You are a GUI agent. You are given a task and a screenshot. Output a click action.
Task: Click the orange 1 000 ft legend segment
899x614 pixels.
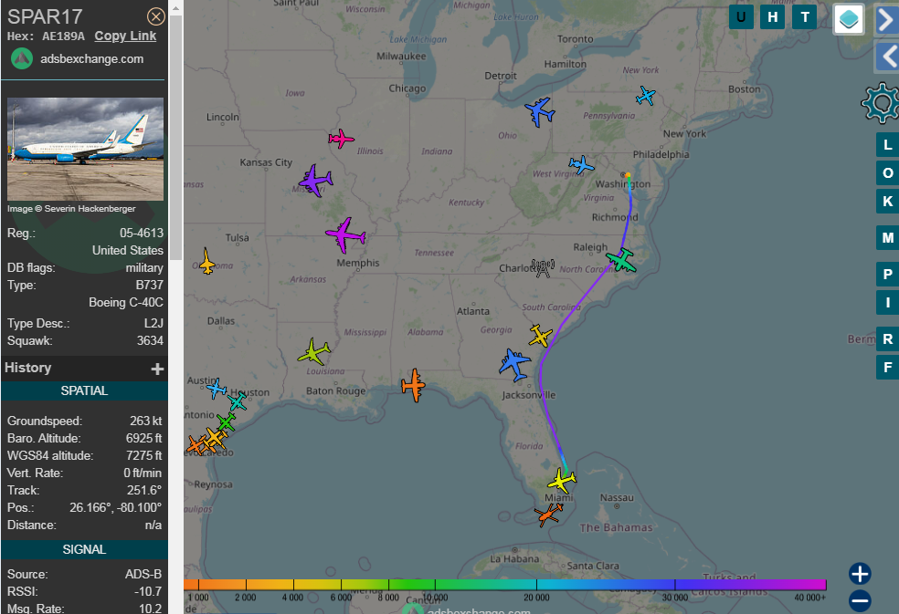(198, 585)
